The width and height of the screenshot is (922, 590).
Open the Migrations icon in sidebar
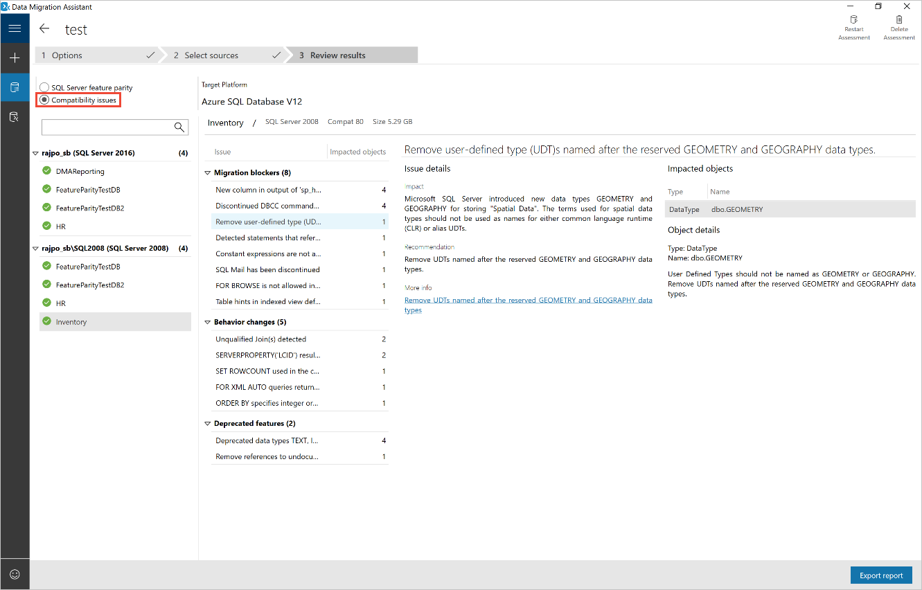[15, 117]
